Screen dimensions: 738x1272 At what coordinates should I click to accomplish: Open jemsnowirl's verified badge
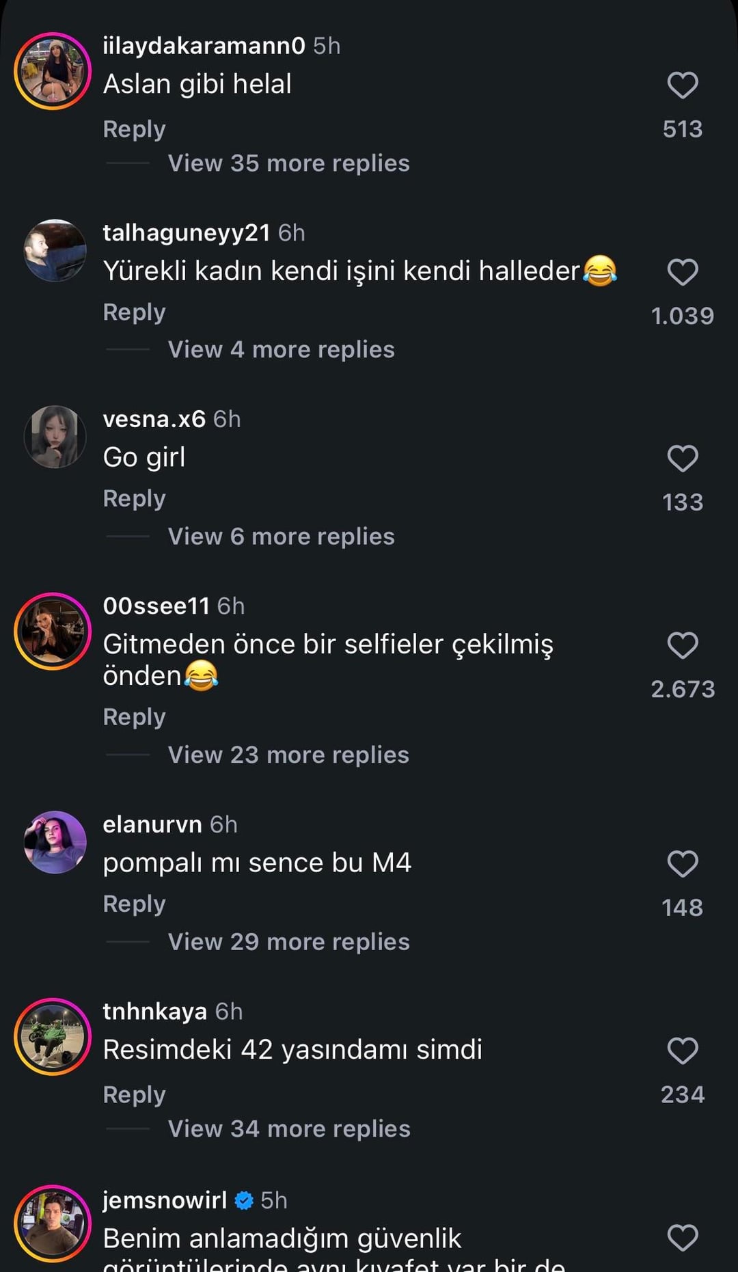tap(244, 1200)
